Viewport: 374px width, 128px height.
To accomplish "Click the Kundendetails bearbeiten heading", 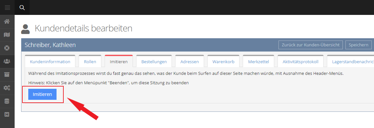I will click(x=84, y=29).
